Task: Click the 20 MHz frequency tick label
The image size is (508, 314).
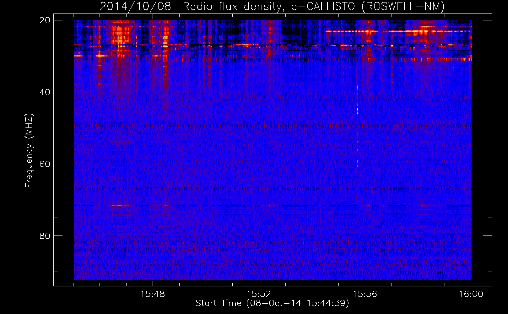Action: 45,20
